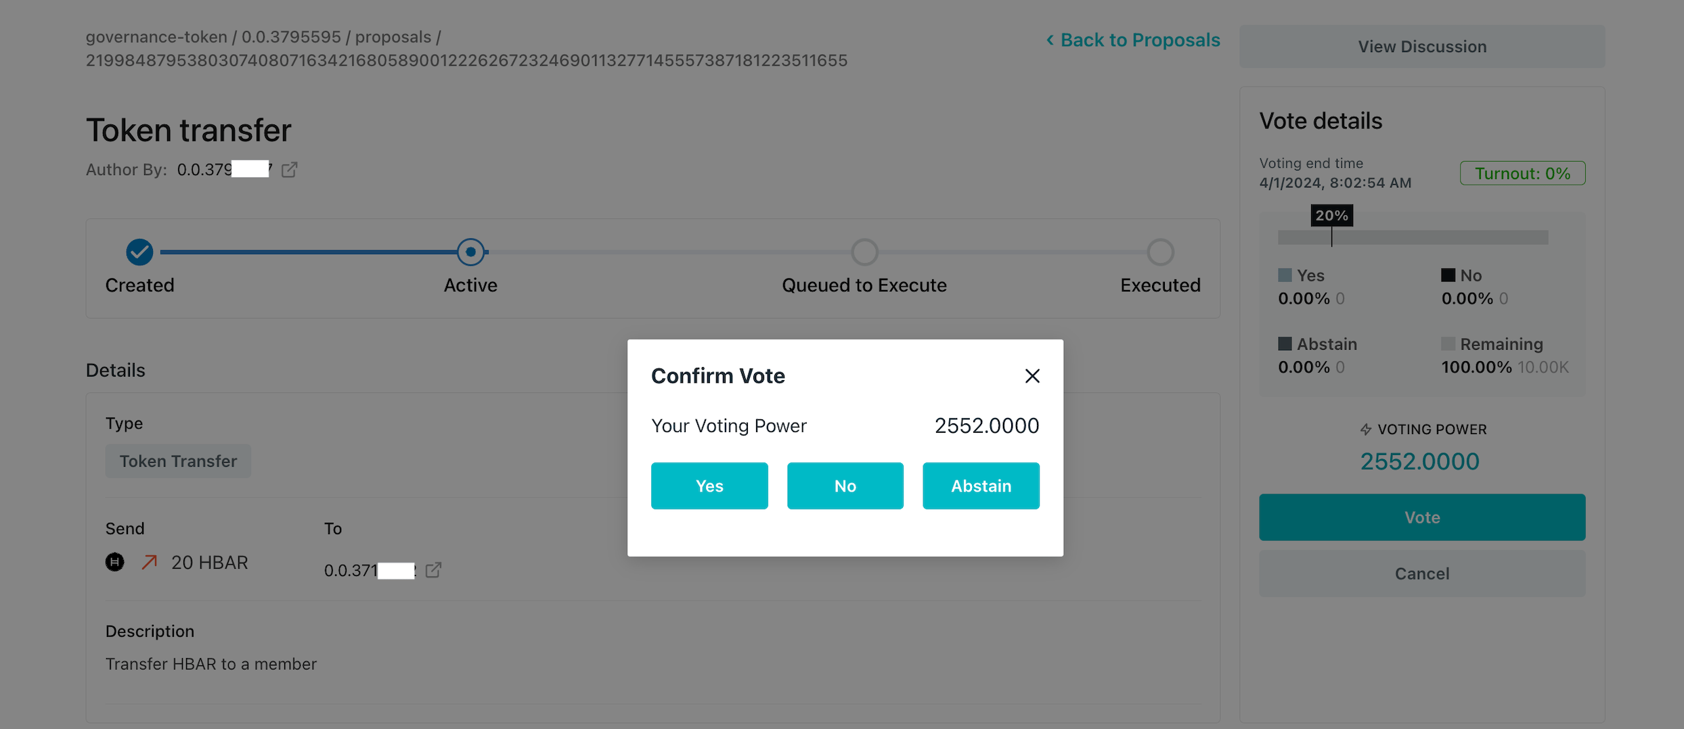Vote Yes in Confirm Vote dialog
1684x729 pixels.
point(709,486)
